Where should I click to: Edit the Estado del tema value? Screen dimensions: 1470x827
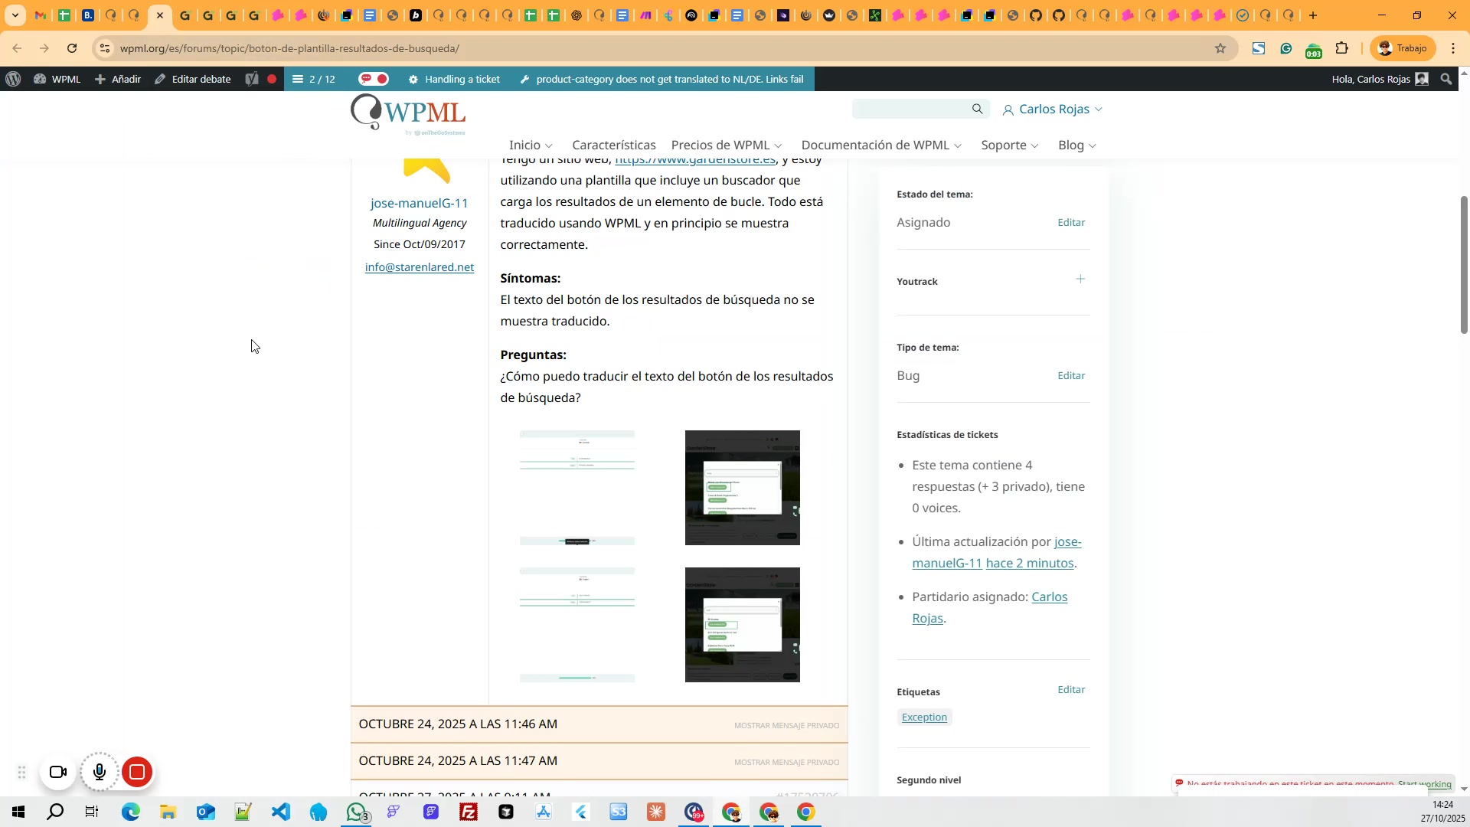click(x=1070, y=222)
